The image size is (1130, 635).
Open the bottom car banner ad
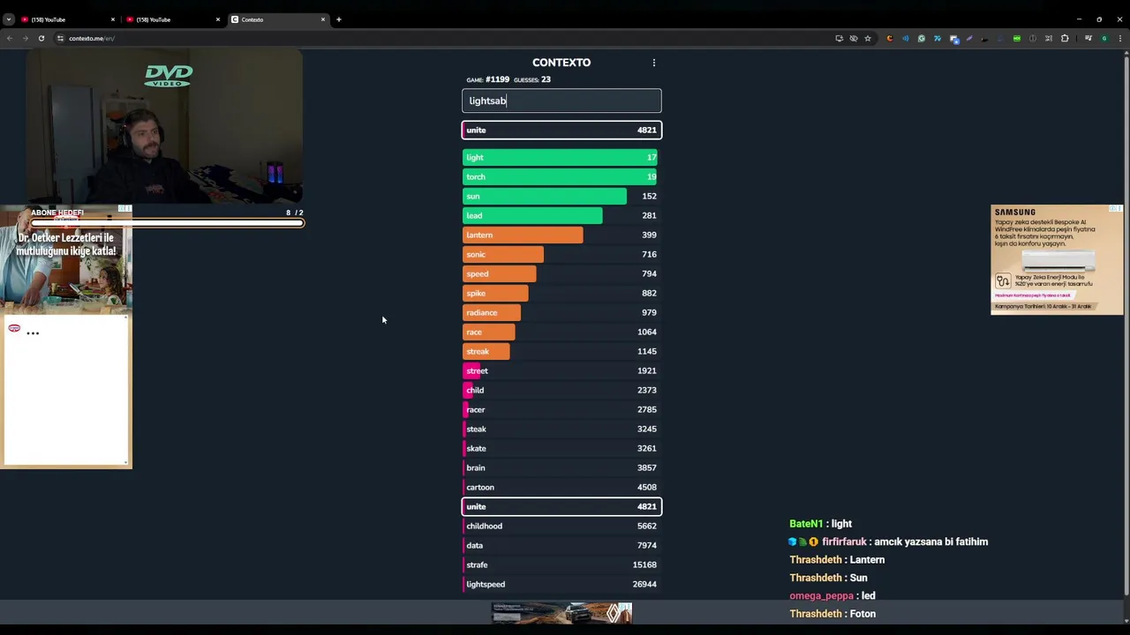click(x=561, y=613)
